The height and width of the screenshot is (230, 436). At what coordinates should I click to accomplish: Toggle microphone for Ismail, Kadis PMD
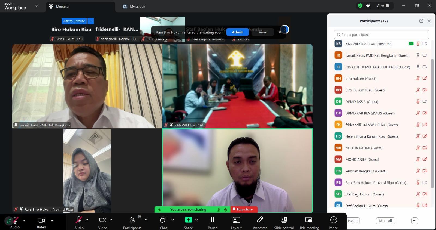418,55
